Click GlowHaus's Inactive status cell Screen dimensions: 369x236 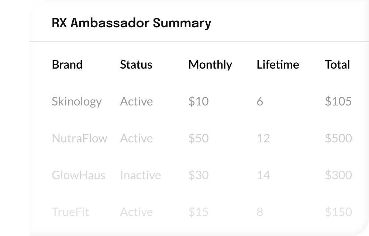tap(140, 175)
